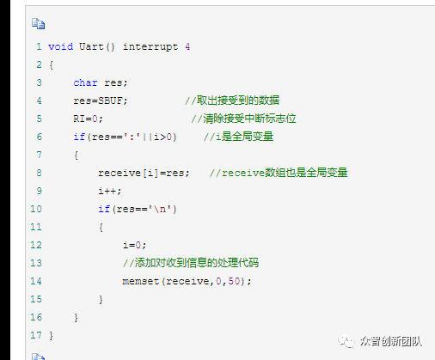Click the comment 取出接受到的数据
Screen dimensions: 435x360
point(232,101)
